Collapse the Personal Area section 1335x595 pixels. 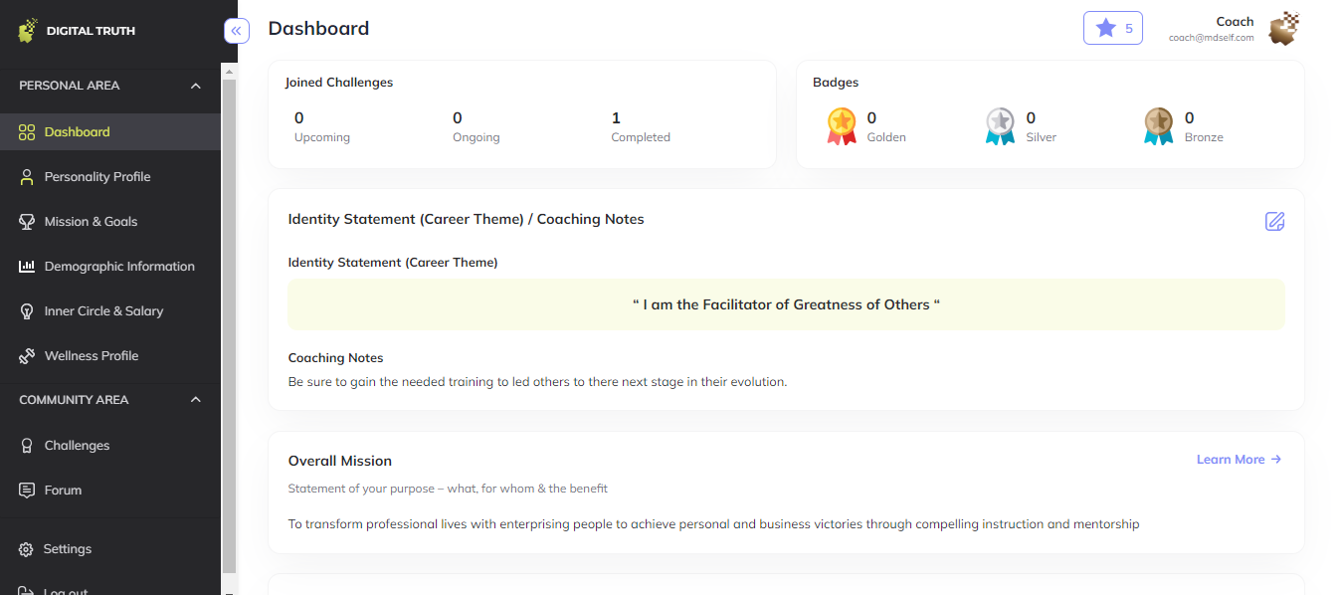click(x=196, y=86)
